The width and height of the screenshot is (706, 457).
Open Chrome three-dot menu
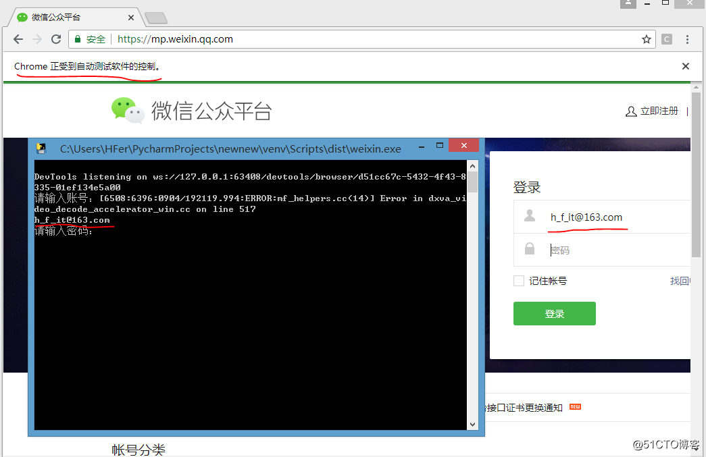(x=687, y=39)
